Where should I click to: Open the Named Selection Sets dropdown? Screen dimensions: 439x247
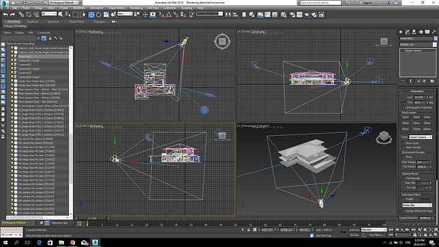(209, 14)
